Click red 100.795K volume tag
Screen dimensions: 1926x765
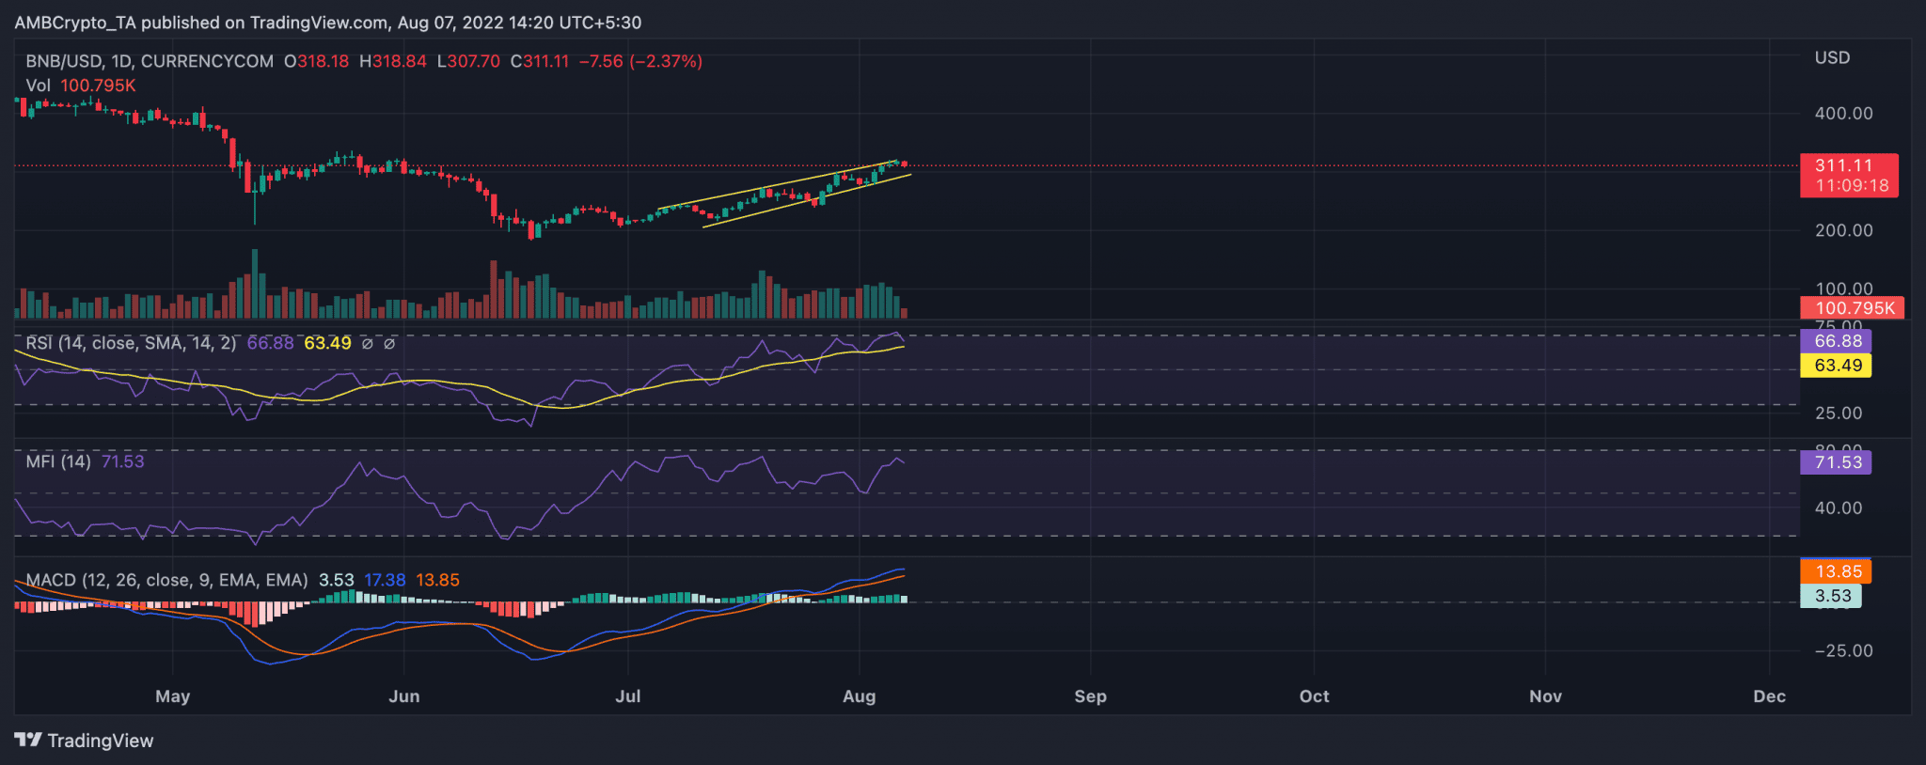(x=1851, y=308)
